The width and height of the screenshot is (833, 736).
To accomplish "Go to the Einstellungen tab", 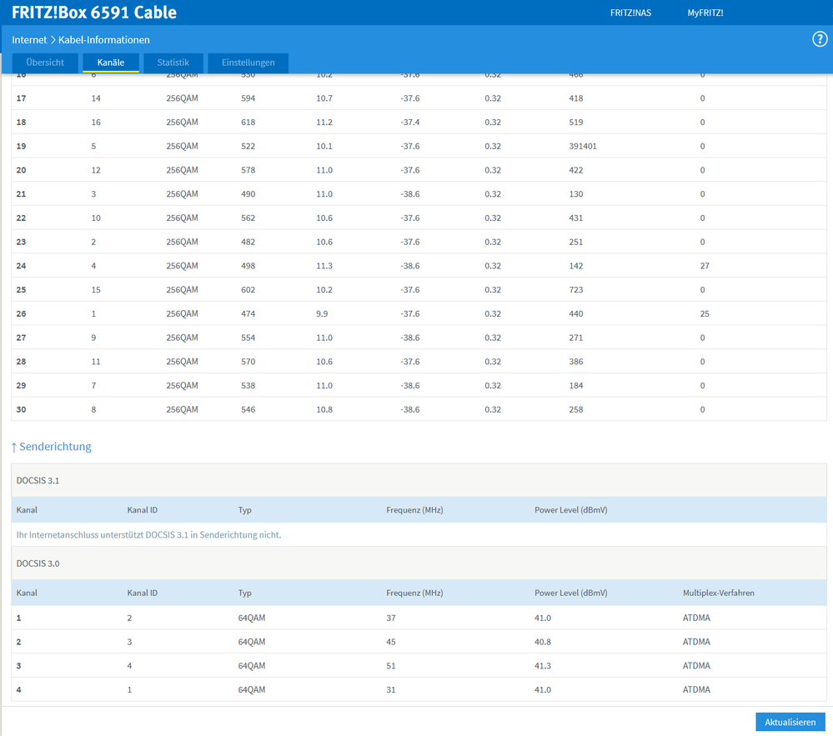I will (248, 63).
